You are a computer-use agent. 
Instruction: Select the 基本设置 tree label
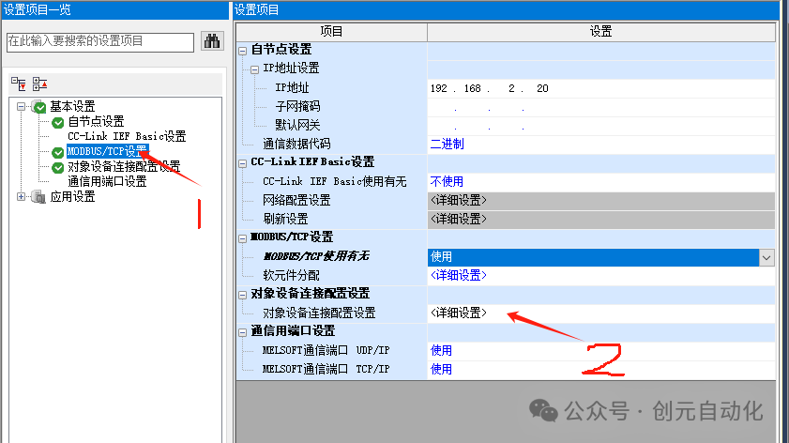tap(72, 106)
